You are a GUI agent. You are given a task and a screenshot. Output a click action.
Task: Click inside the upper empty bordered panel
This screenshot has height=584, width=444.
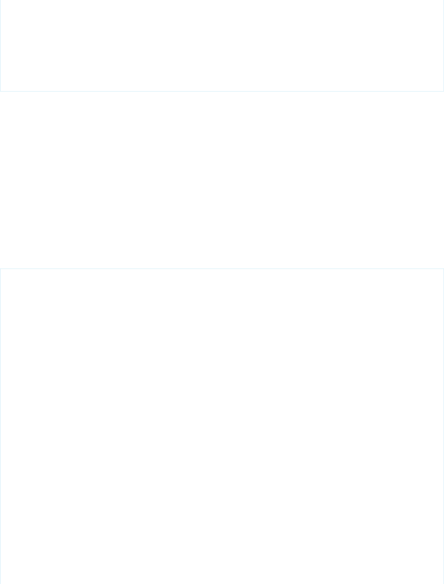point(222,46)
